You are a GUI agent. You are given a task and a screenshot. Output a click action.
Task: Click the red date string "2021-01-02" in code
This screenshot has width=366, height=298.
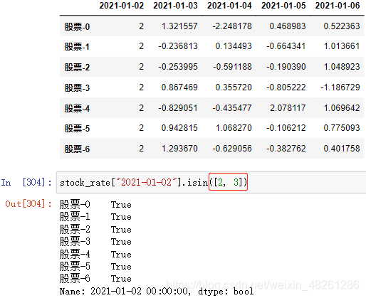tap(146, 182)
